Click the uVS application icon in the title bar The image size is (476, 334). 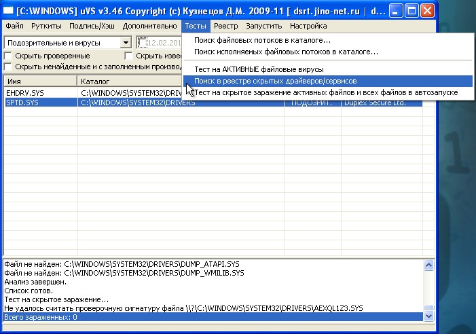coord(8,12)
